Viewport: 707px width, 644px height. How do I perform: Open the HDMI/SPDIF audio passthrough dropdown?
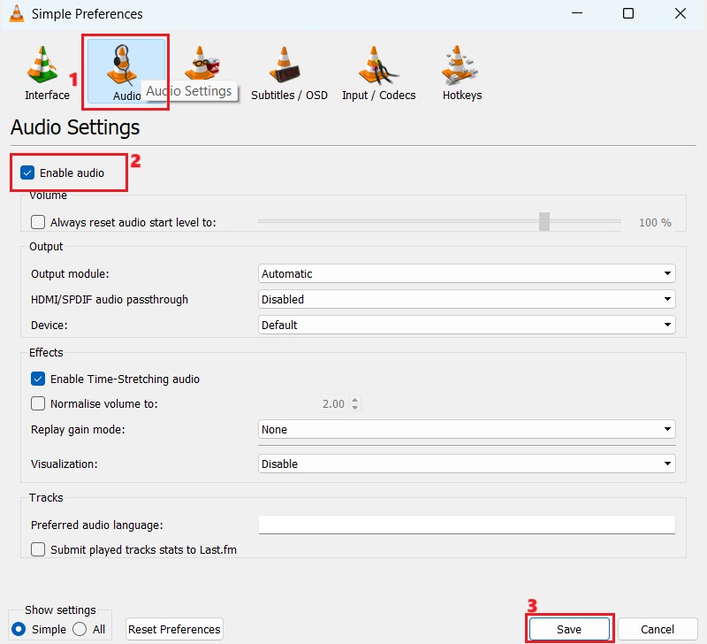coord(467,299)
